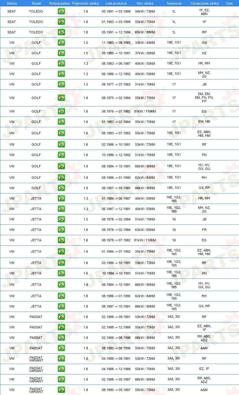Select the petrol icon for JETTA 03.1986 -> 10.1991

click(61, 263)
